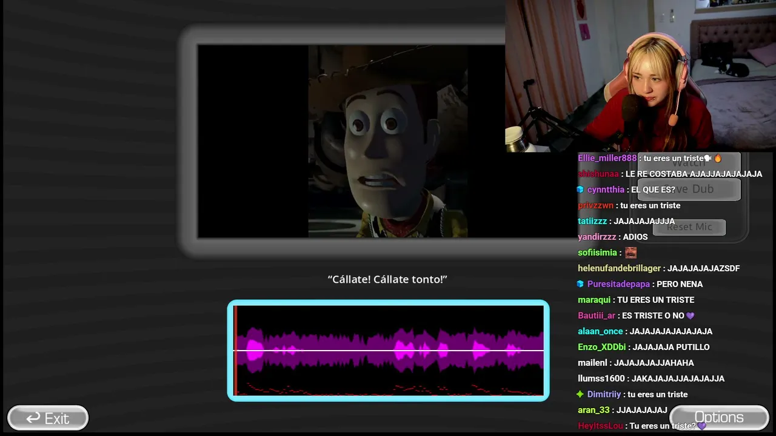Click the purple heart in Bautiii_ar's message
Image resolution: width=776 pixels, height=436 pixels.
click(x=691, y=315)
